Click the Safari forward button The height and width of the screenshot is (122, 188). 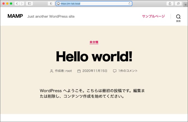pyautogui.click(x=22, y=4)
